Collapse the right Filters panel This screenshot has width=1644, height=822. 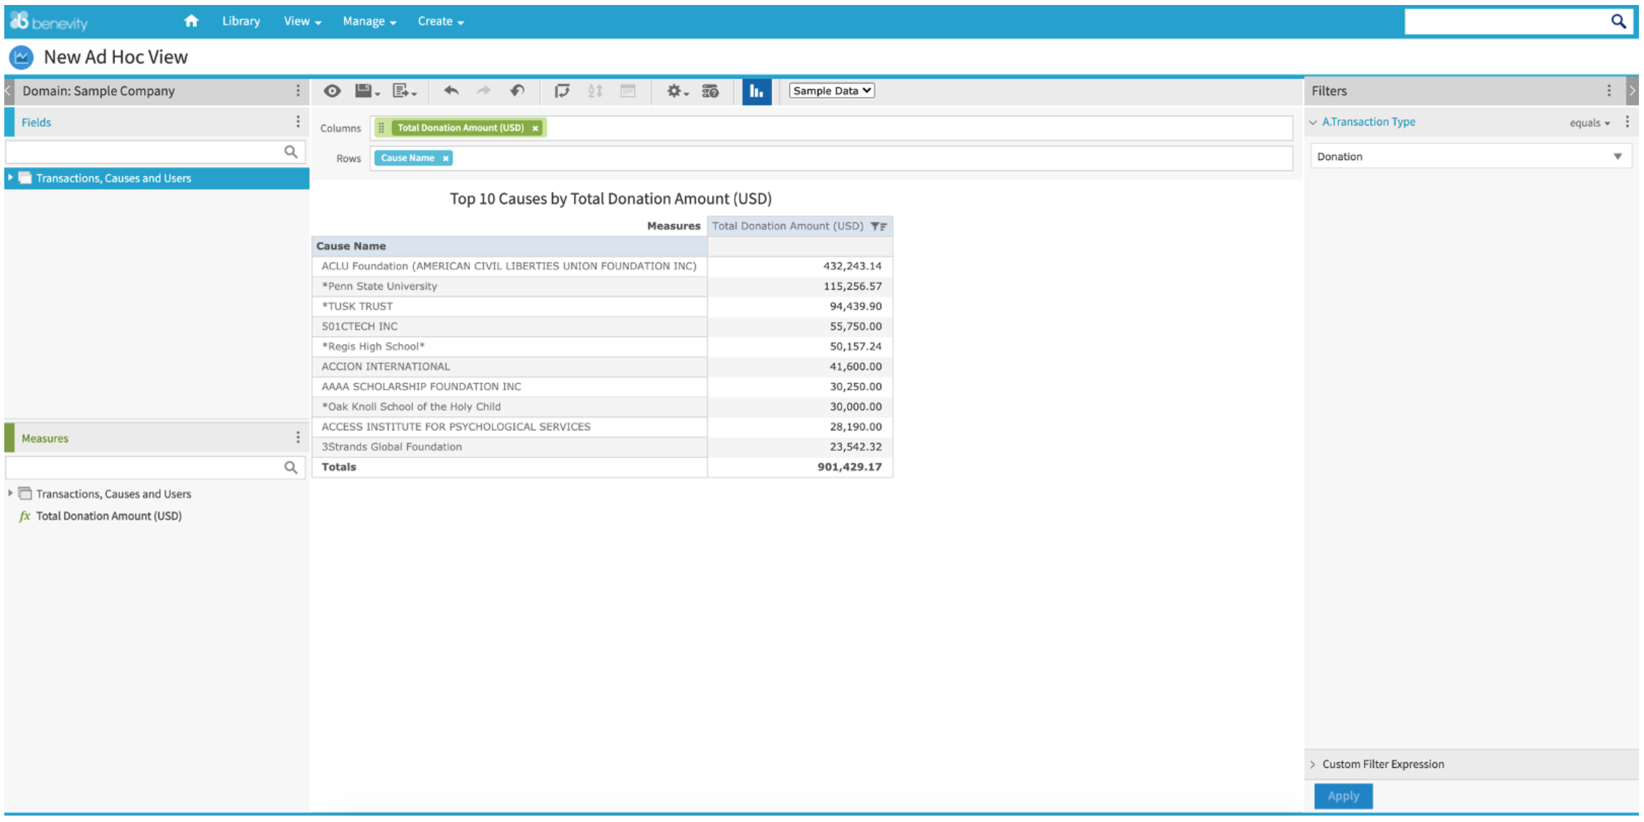click(1632, 91)
